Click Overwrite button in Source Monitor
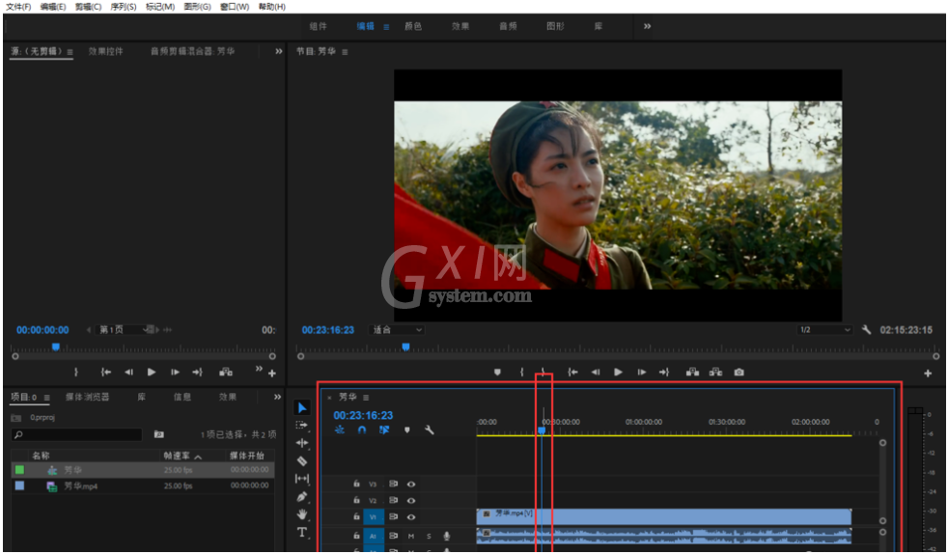The width and height of the screenshot is (948, 554). (x=226, y=373)
